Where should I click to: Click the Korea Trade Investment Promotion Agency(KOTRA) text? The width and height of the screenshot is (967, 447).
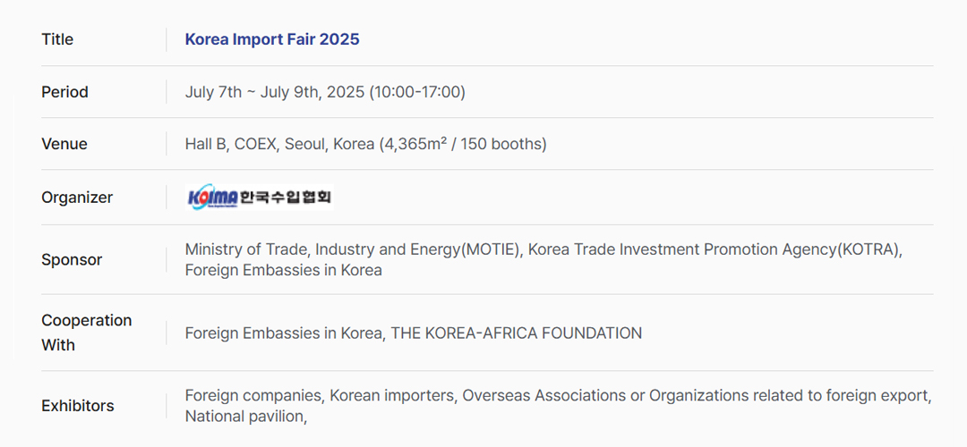pyautogui.click(x=715, y=249)
